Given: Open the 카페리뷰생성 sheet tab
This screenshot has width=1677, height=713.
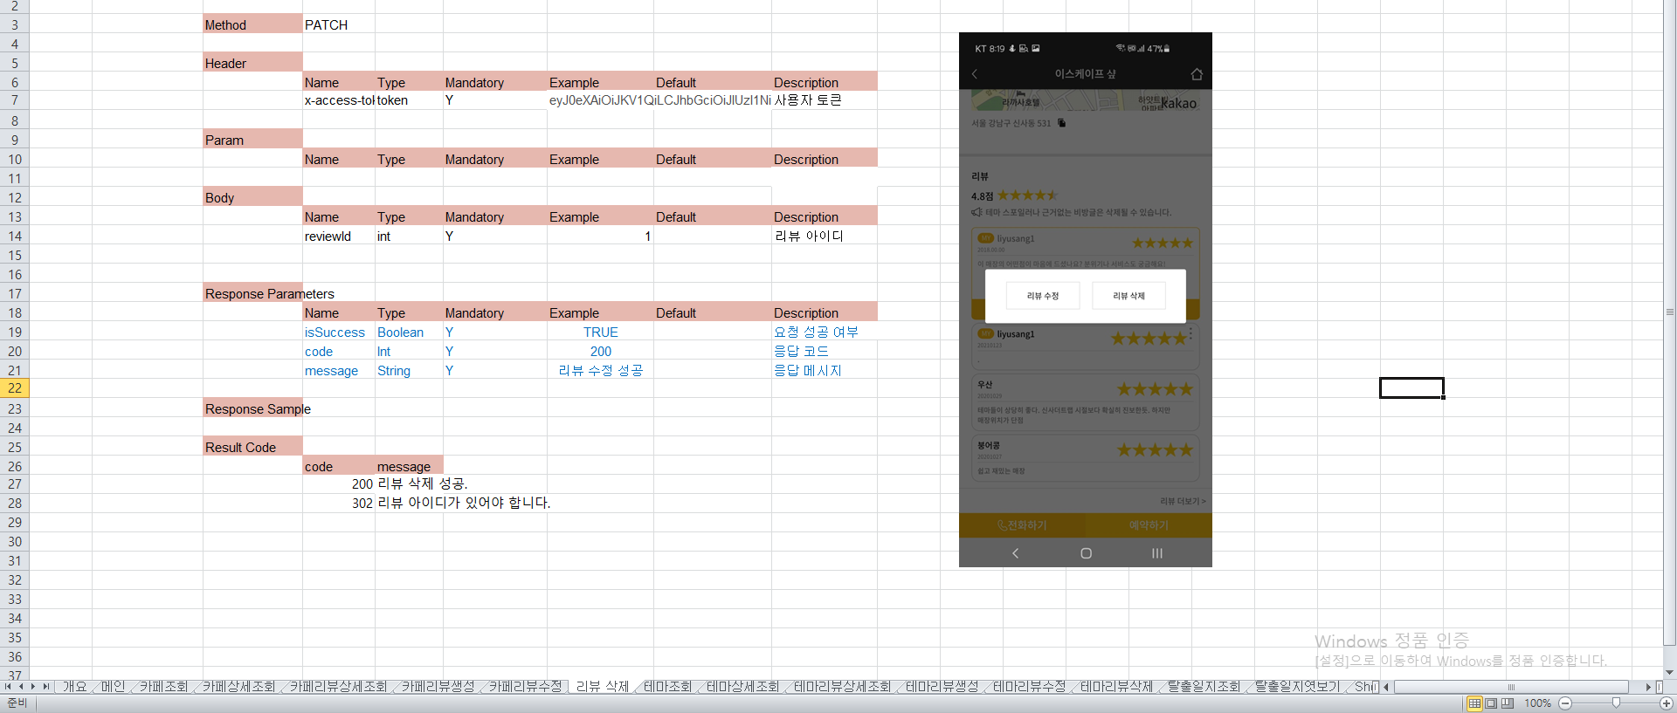Looking at the screenshot, I should point(438,687).
